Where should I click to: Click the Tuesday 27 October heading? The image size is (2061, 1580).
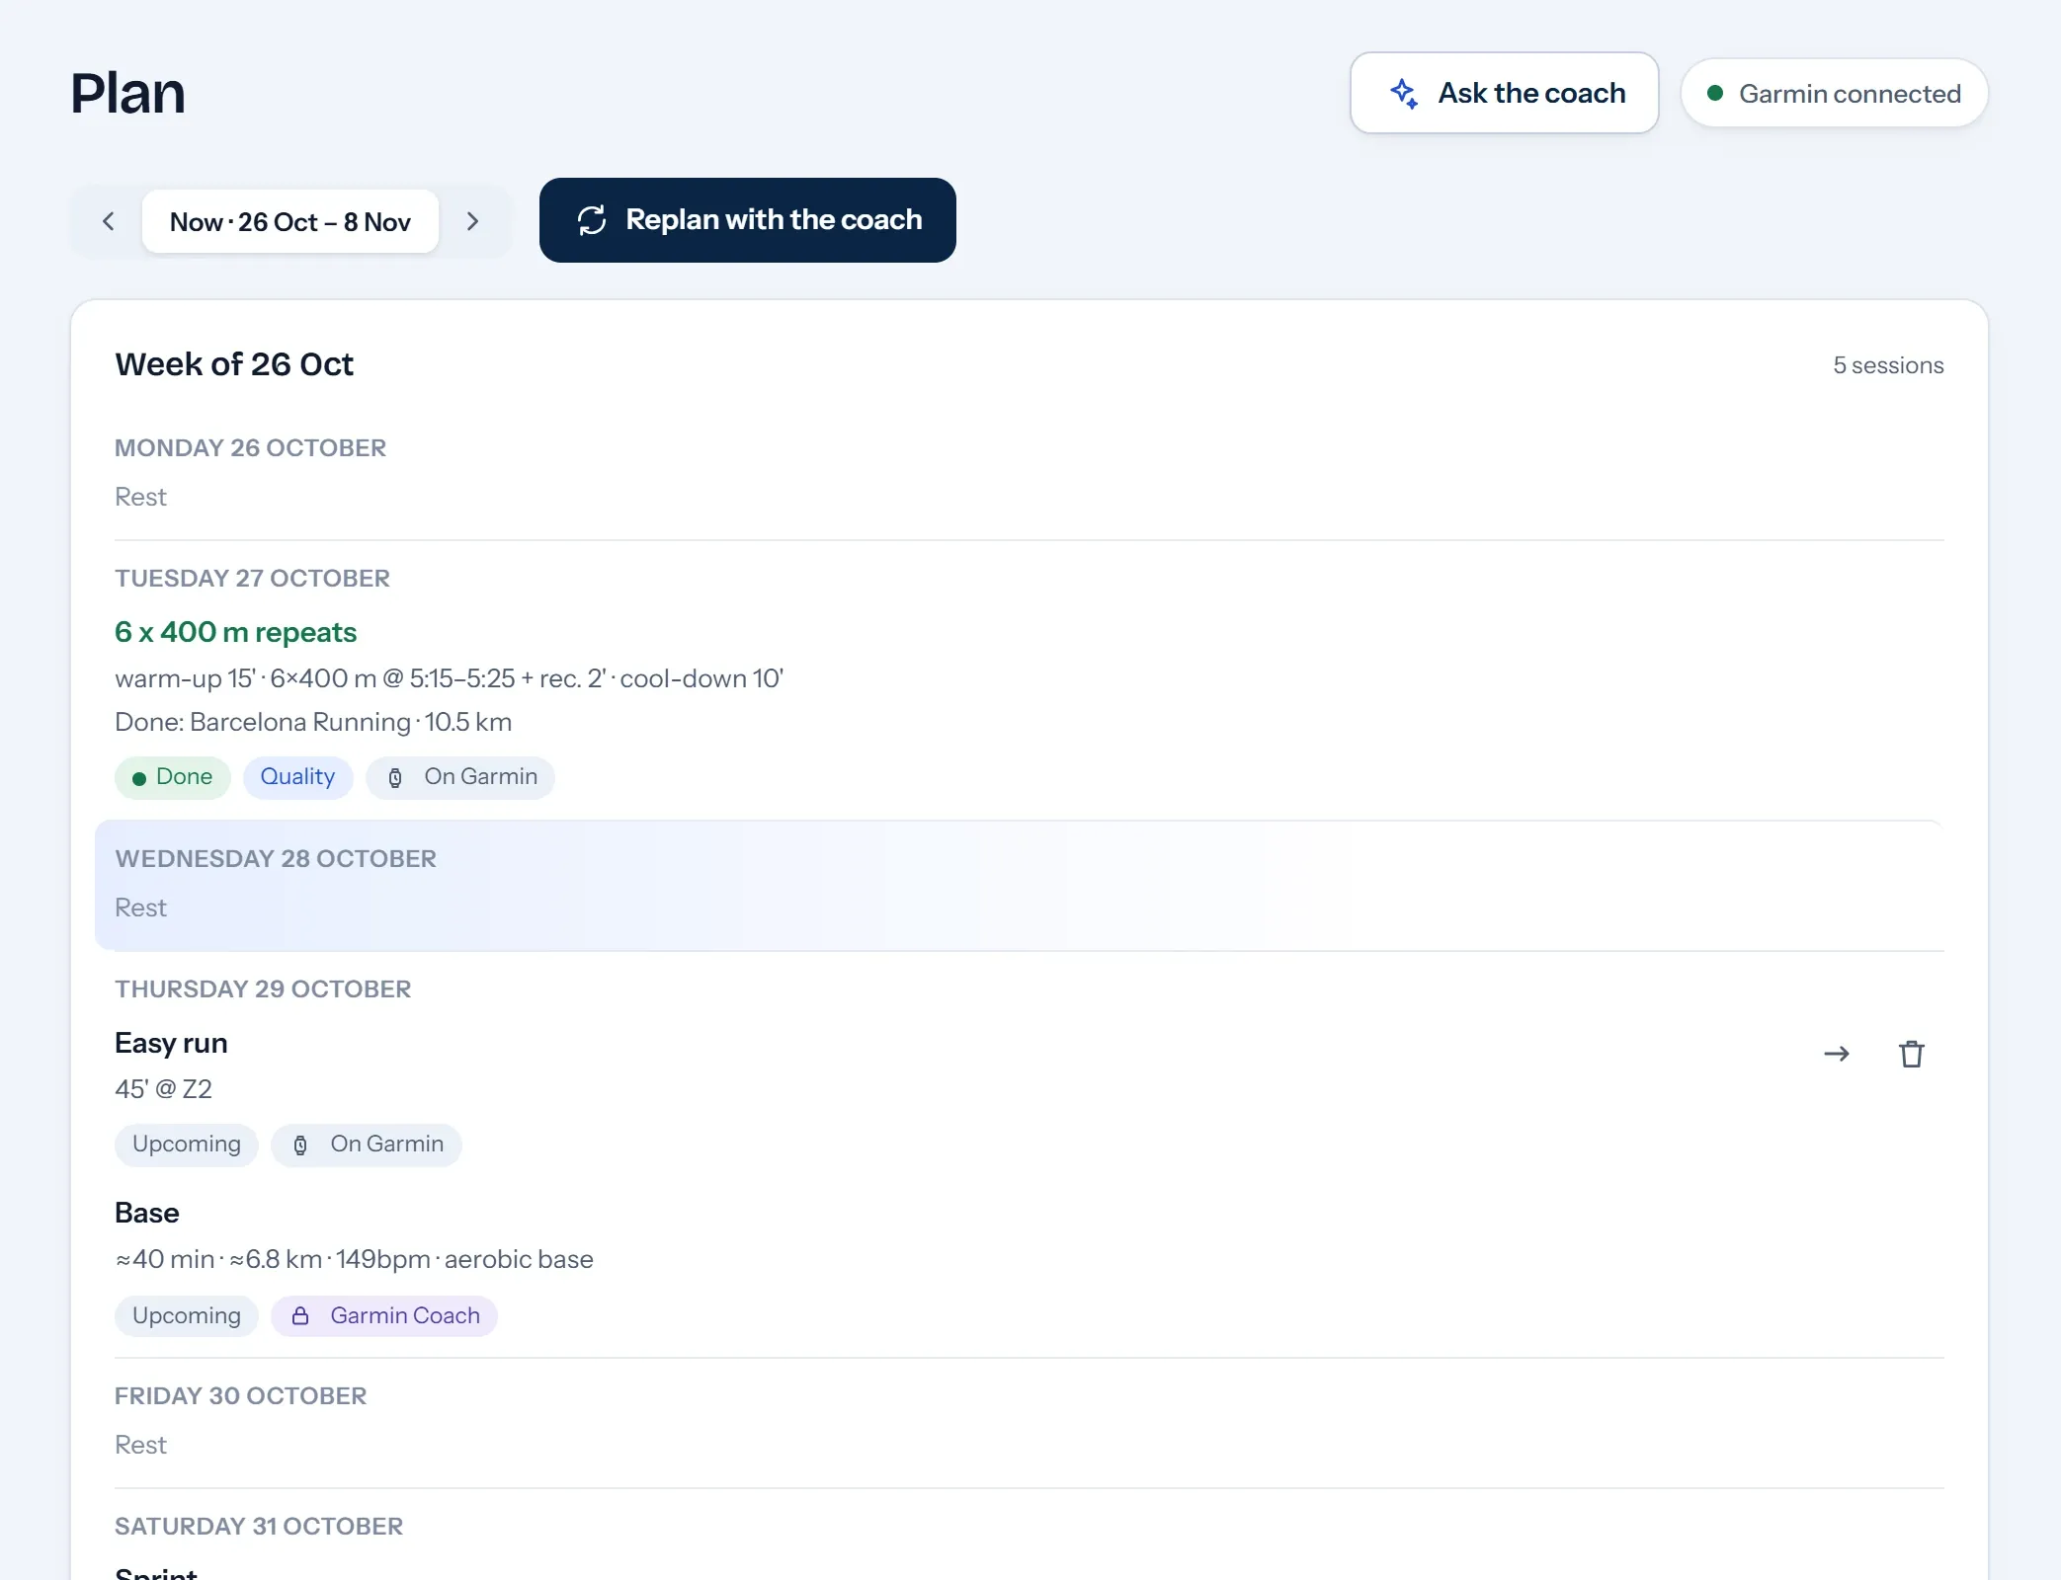point(252,579)
